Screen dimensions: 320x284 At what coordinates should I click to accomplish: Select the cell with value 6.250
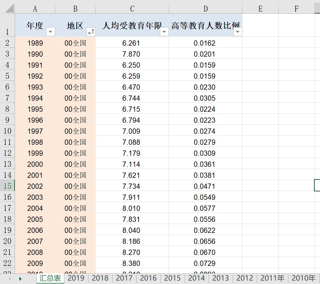tap(132, 65)
